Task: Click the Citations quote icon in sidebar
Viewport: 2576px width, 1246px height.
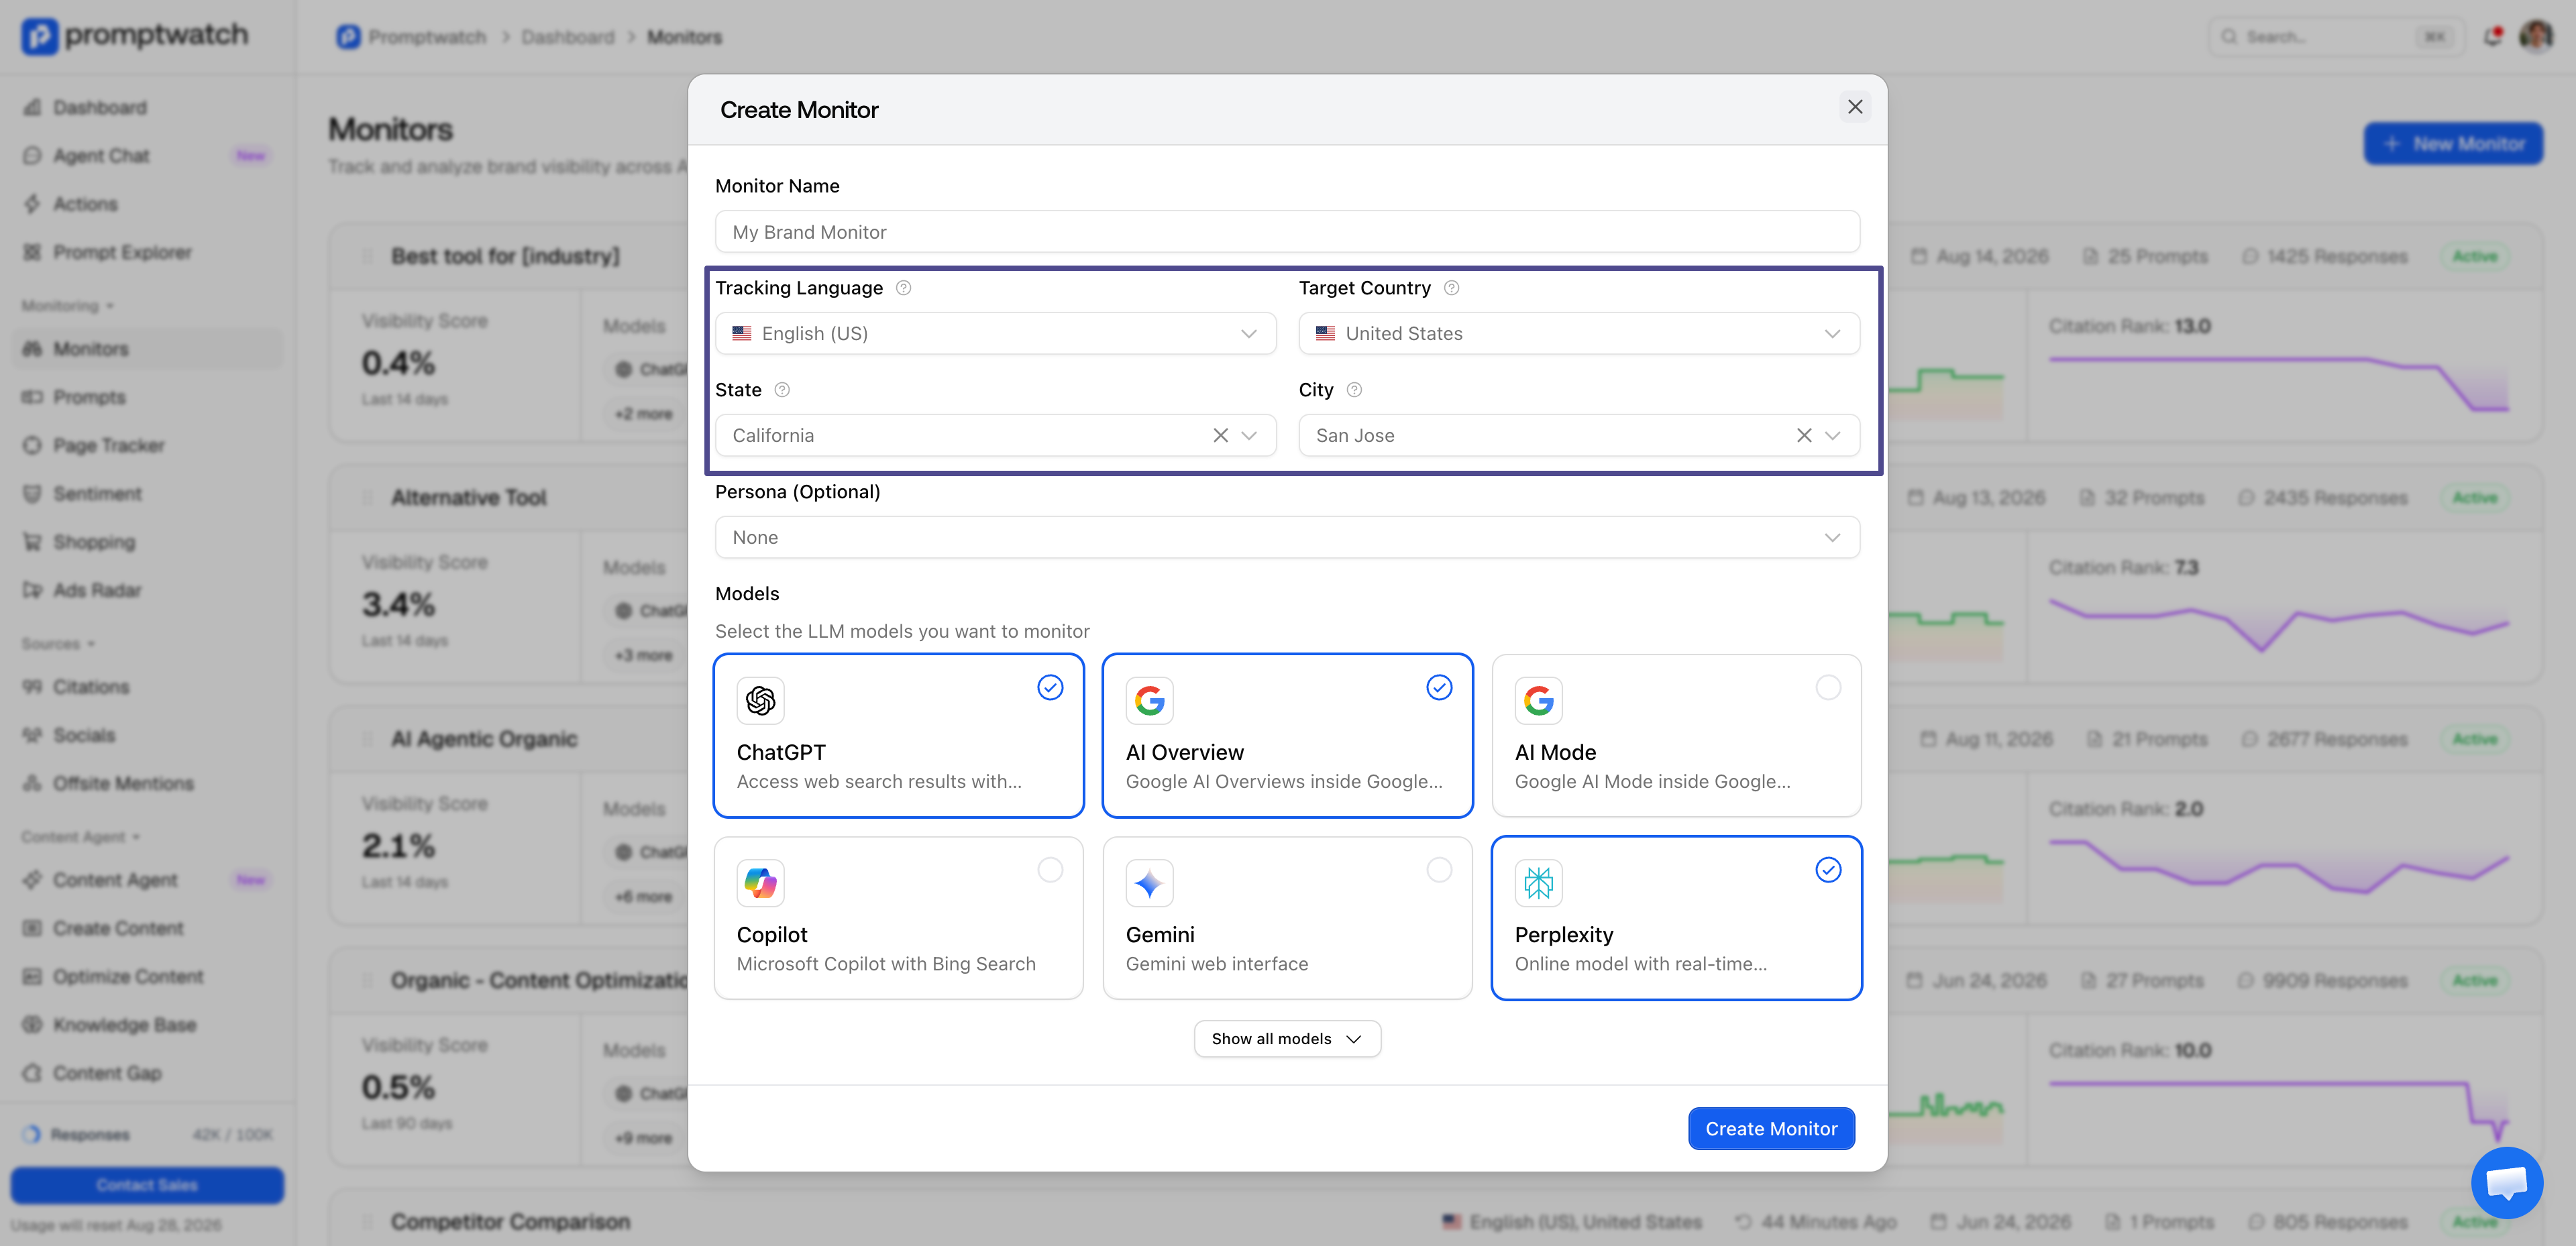Action: (x=33, y=687)
